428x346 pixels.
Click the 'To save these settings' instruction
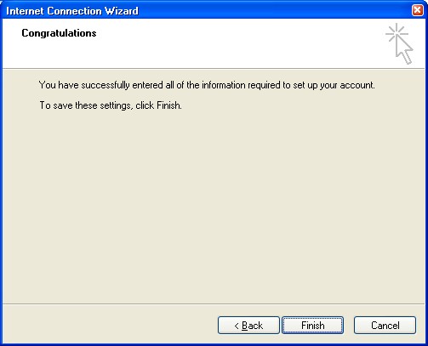[x=111, y=105]
